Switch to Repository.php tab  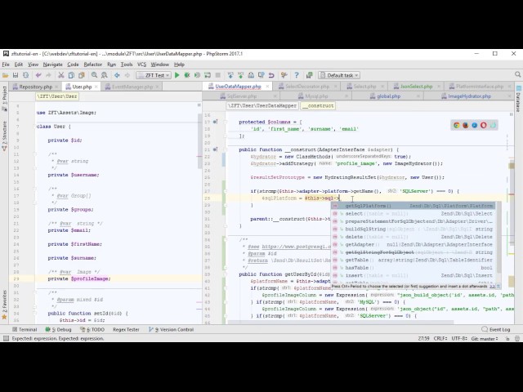[x=35, y=87]
